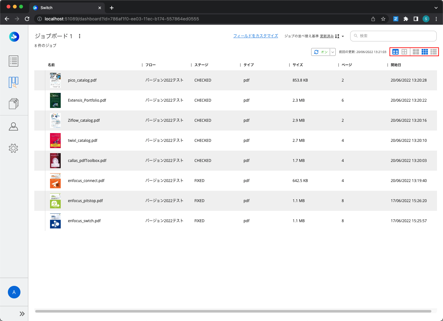This screenshot has height=321, width=443.
Task: Open the browser extensions puzzle icon
Action: [406, 19]
